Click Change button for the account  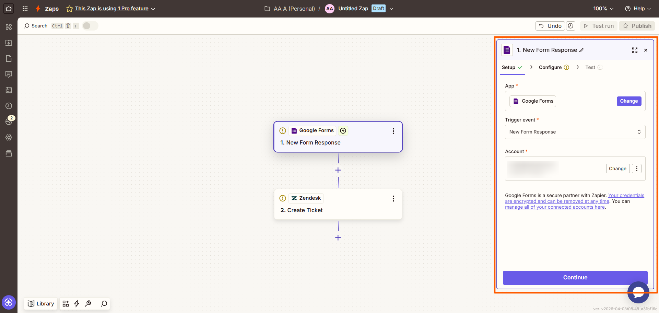point(617,169)
